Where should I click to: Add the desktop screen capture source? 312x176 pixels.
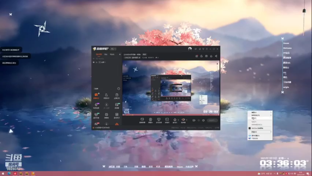point(142,120)
